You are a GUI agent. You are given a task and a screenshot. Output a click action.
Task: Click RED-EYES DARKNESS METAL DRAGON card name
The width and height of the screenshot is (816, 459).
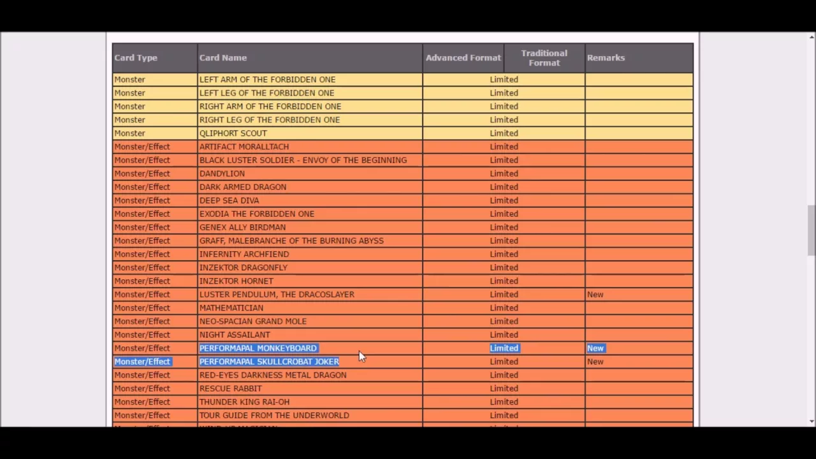coord(273,375)
